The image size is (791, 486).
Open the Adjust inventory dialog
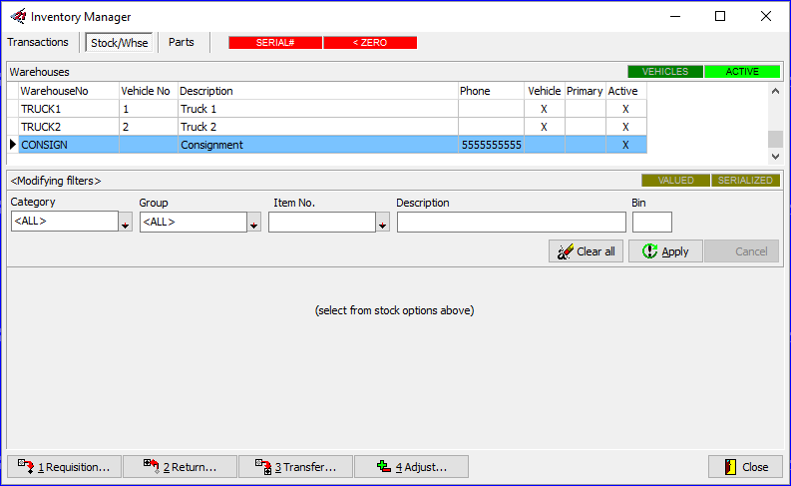pos(411,467)
